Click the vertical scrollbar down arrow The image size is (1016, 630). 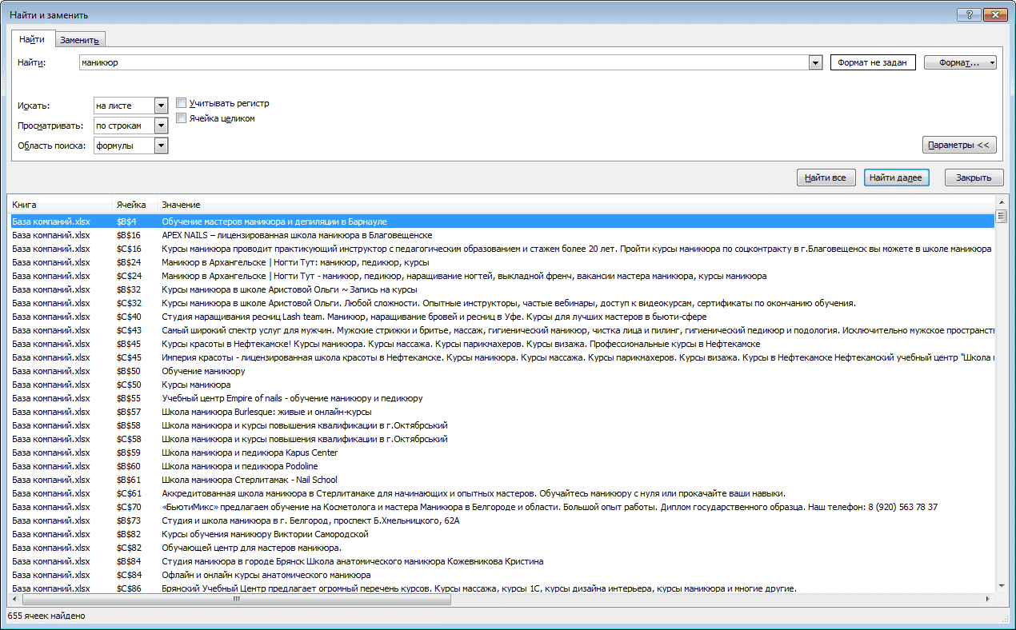[x=1002, y=585]
